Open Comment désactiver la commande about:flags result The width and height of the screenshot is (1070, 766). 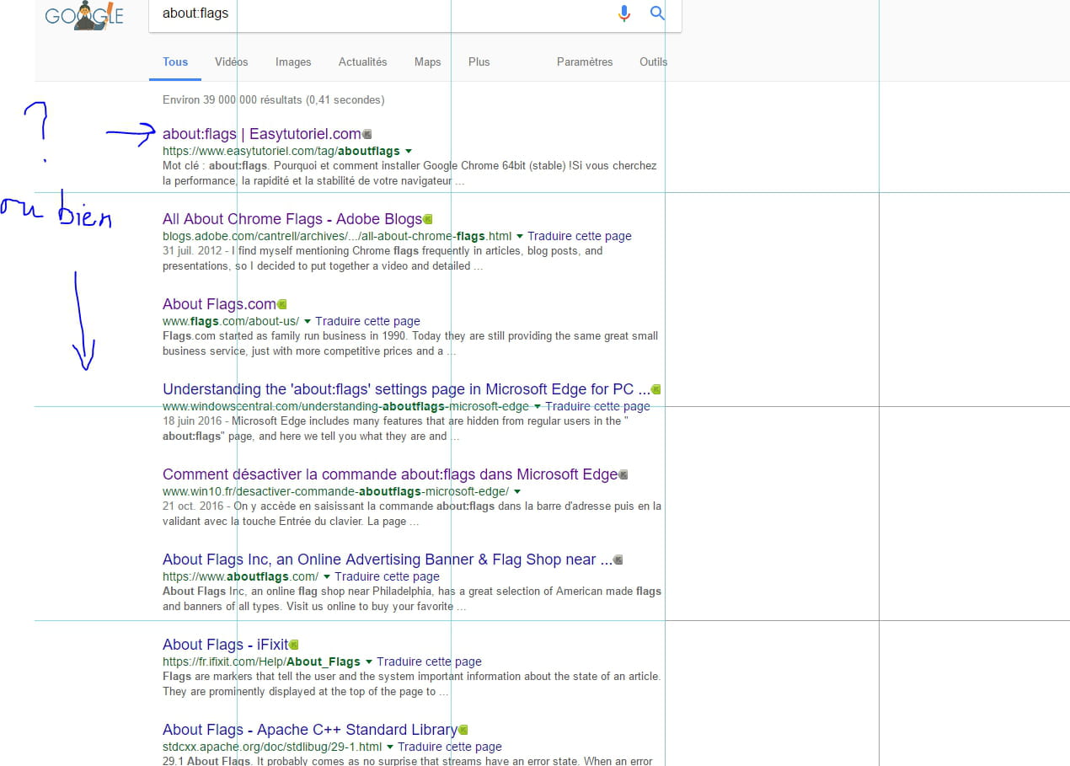(390, 474)
